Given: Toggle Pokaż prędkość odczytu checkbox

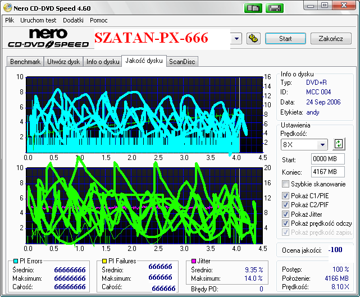Looking at the screenshot, I should click(x=285, y=223).
